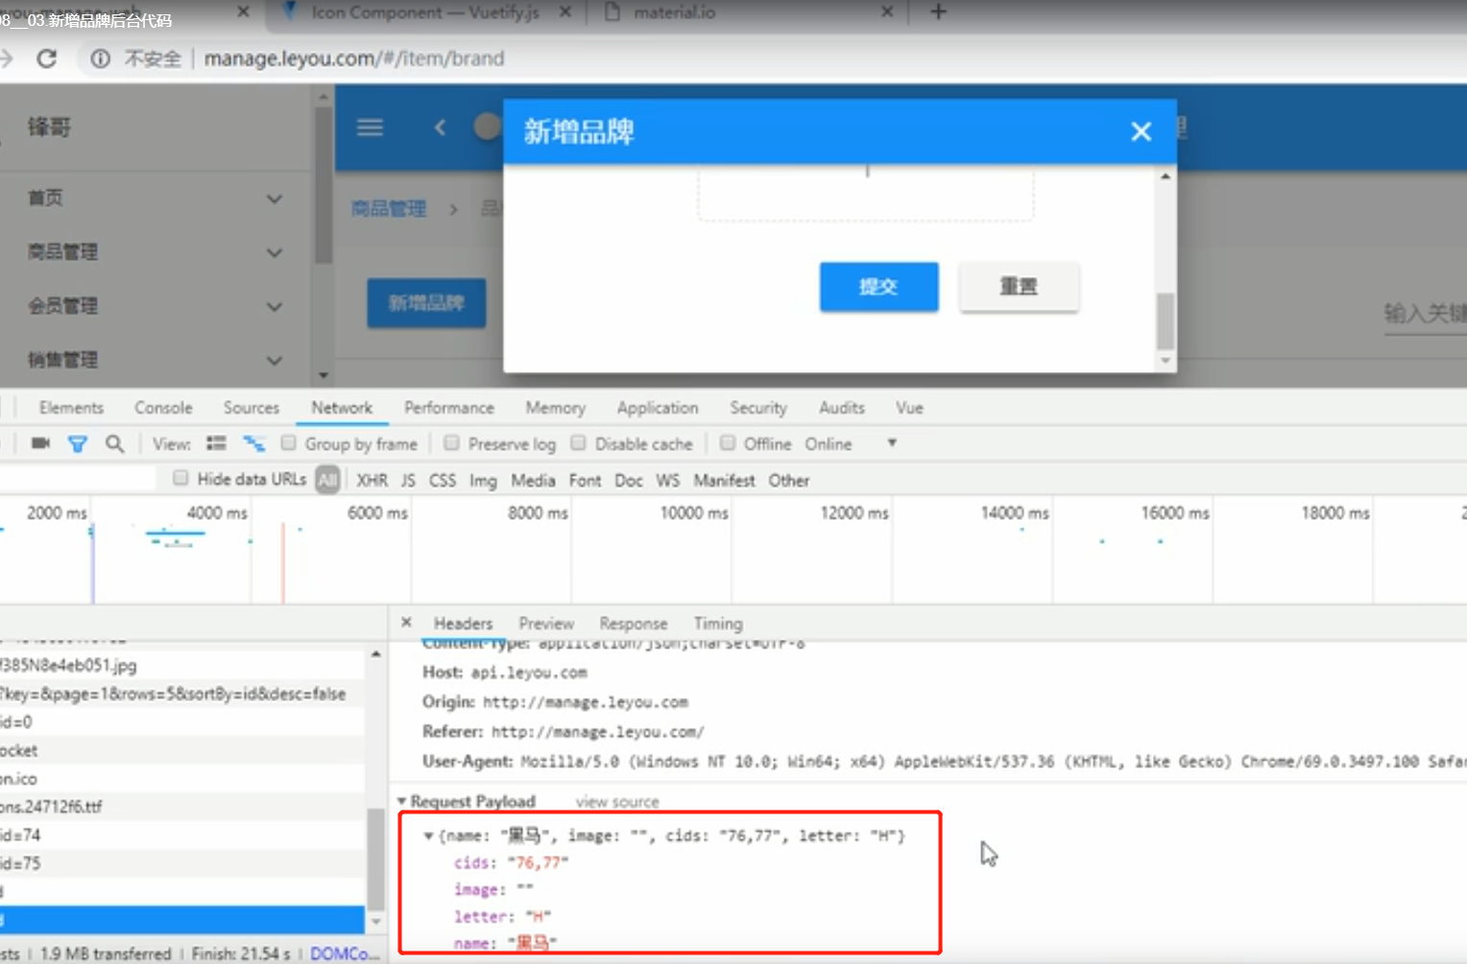Switch to large request rows view icon

pyautogui.click(x=216, y=443)
